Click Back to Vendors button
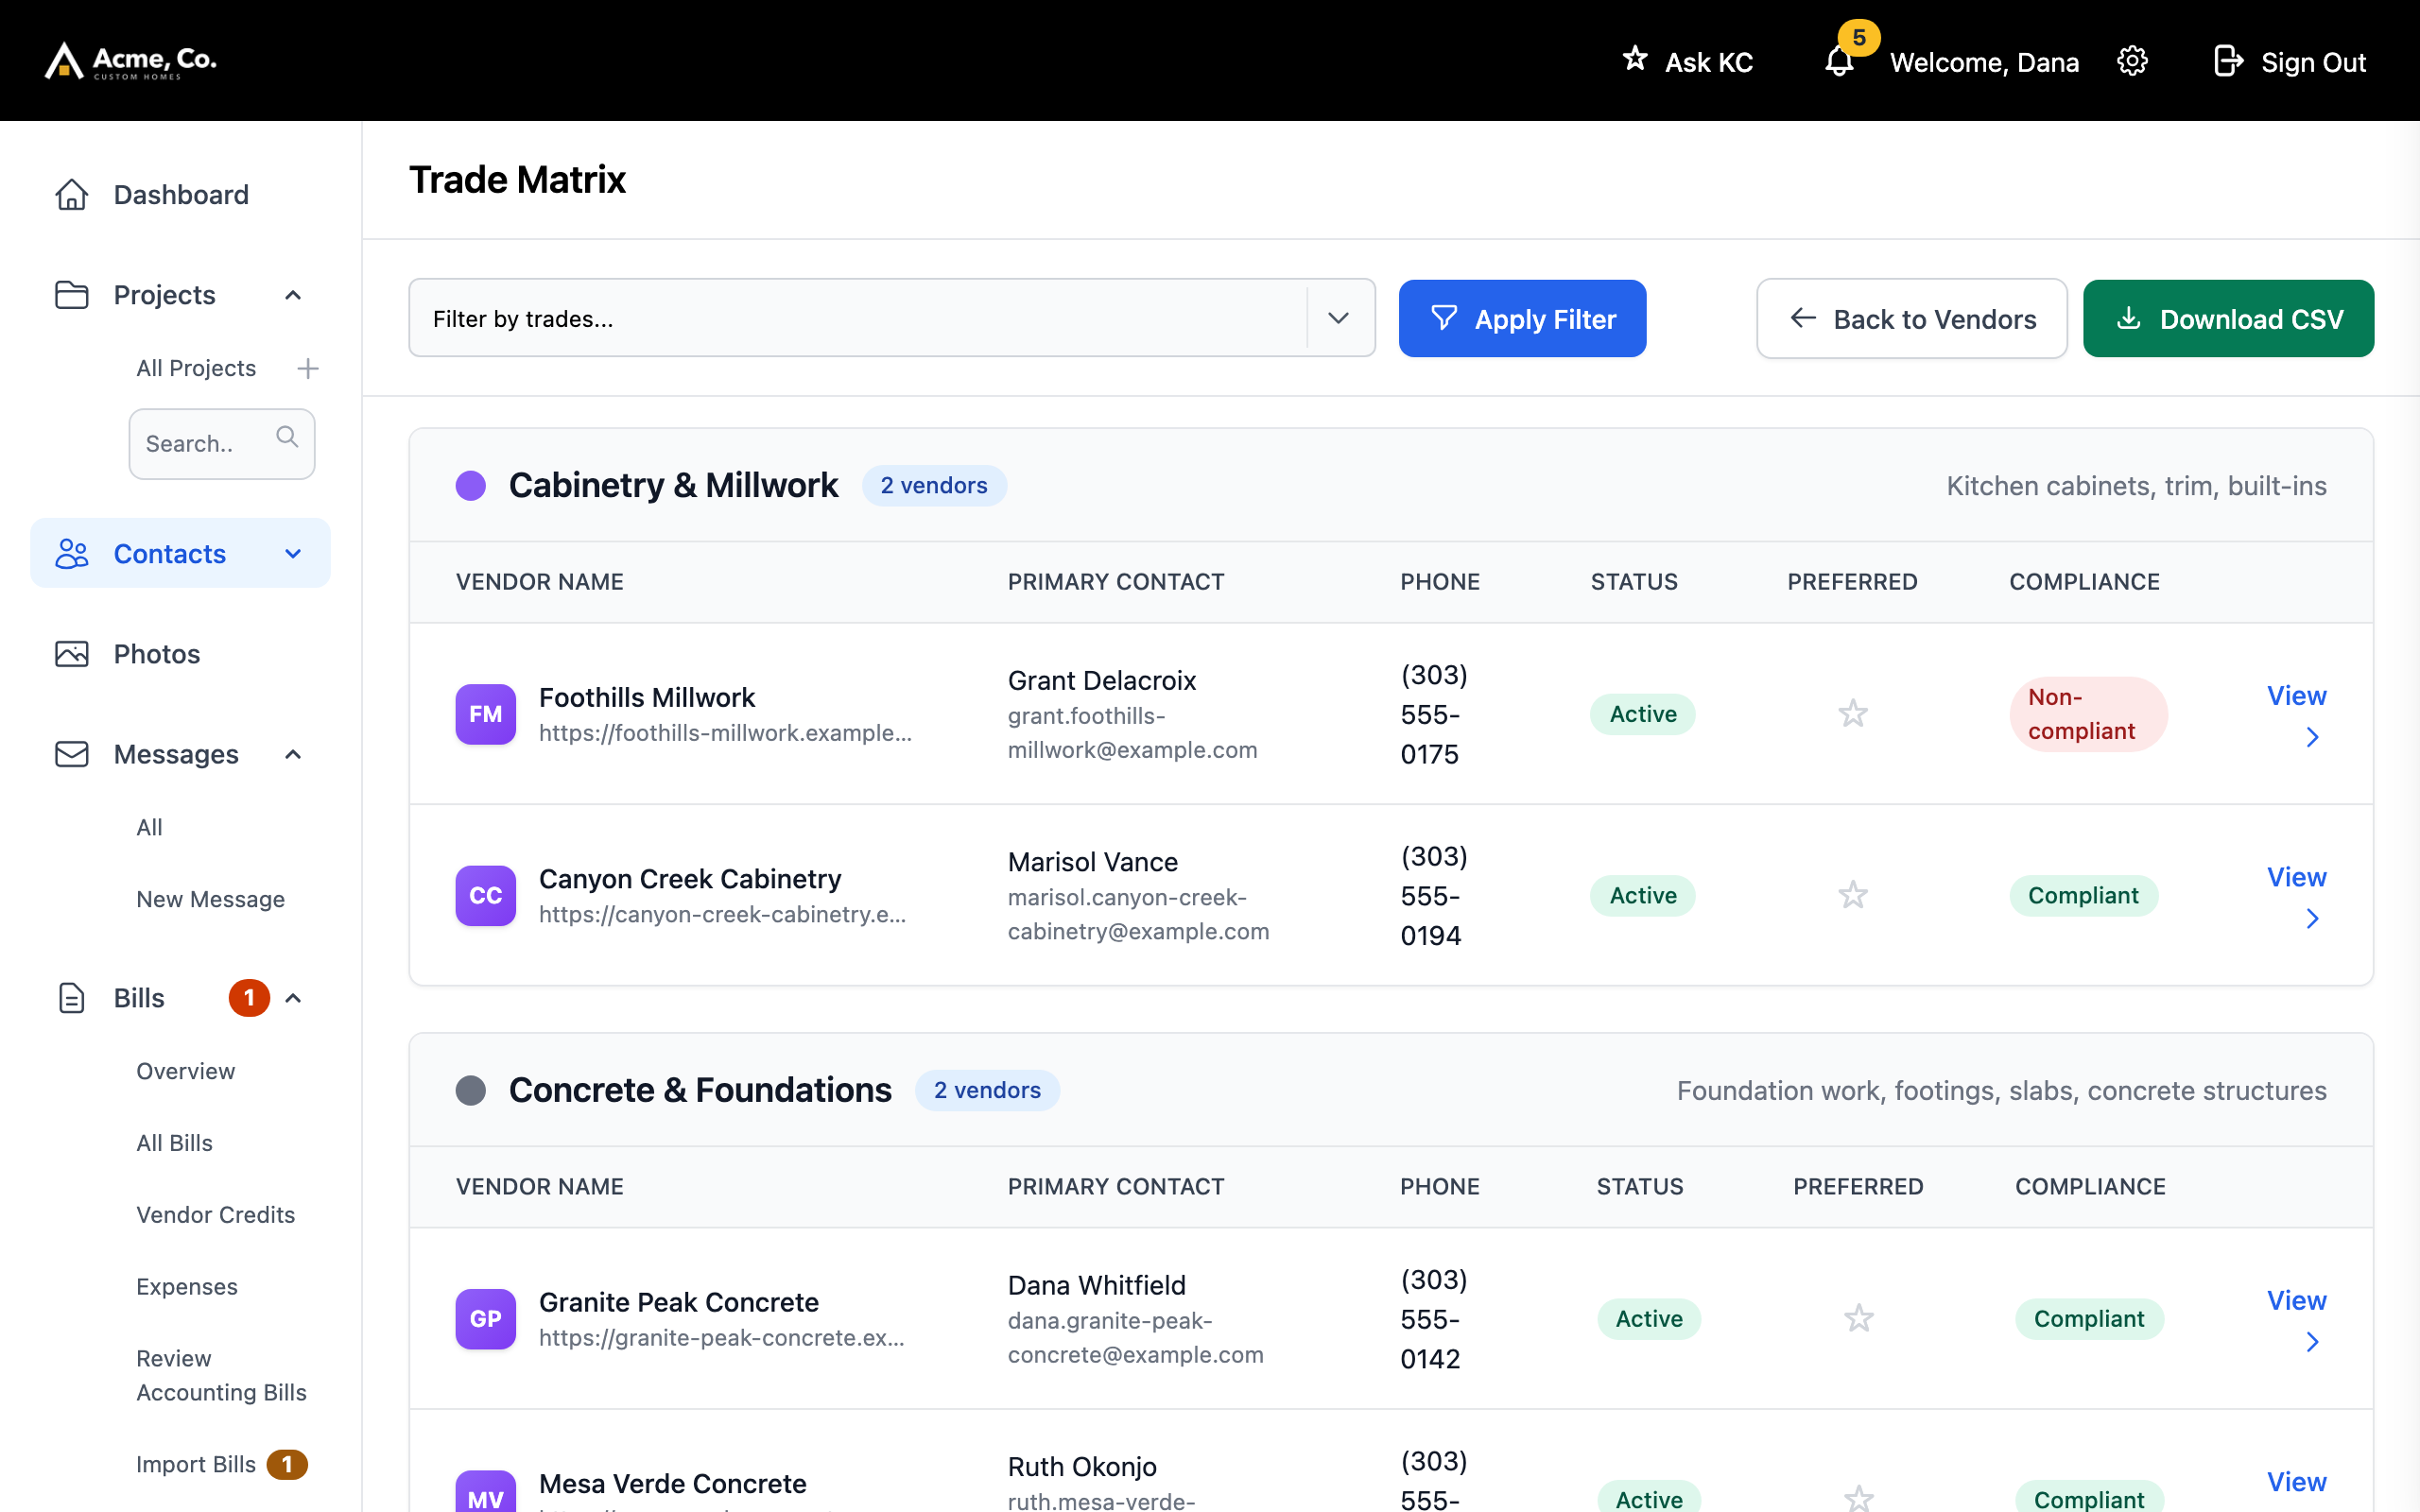The image size is (2420, 1512). (x=1912, y=318)
